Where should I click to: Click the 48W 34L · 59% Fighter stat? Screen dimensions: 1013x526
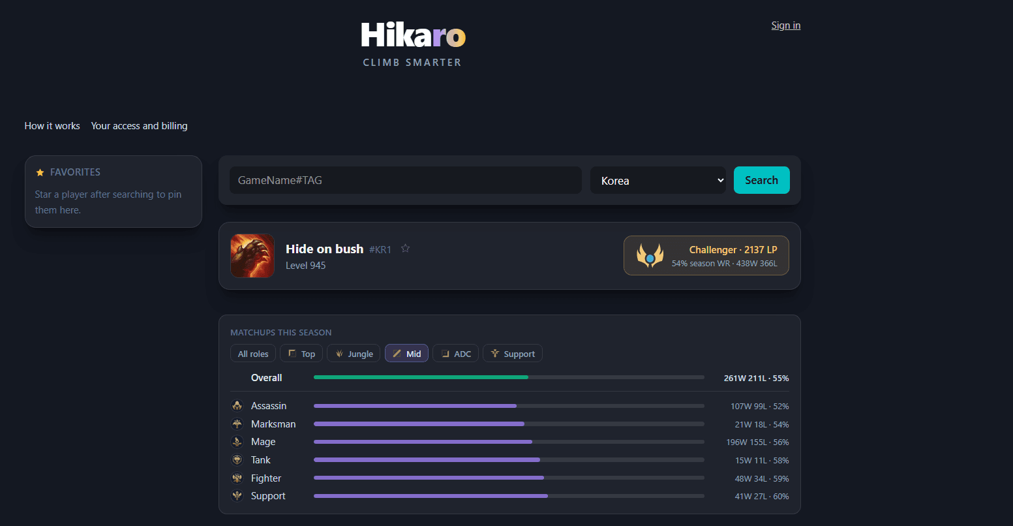[x=762, y=478]
